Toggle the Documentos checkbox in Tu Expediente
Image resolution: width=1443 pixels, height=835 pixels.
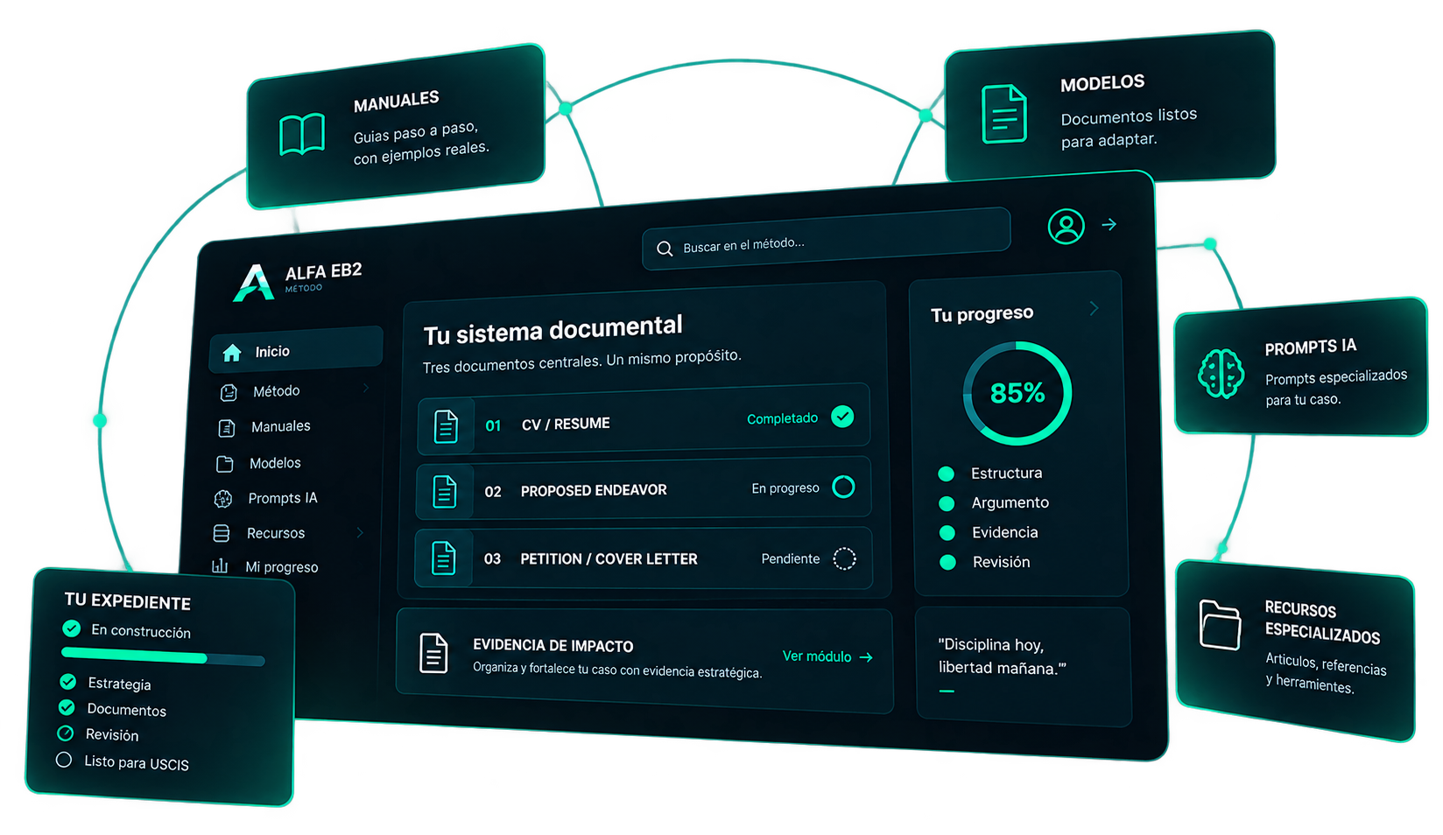pos(67,706)
